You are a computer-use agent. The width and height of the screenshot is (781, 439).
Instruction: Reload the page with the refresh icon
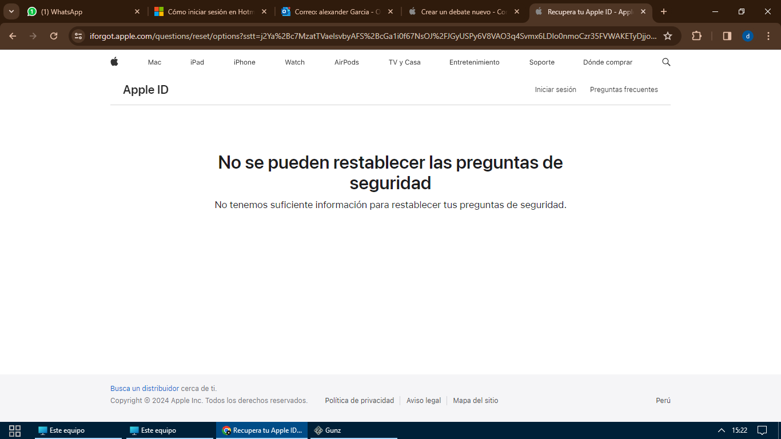click(54, 36)
